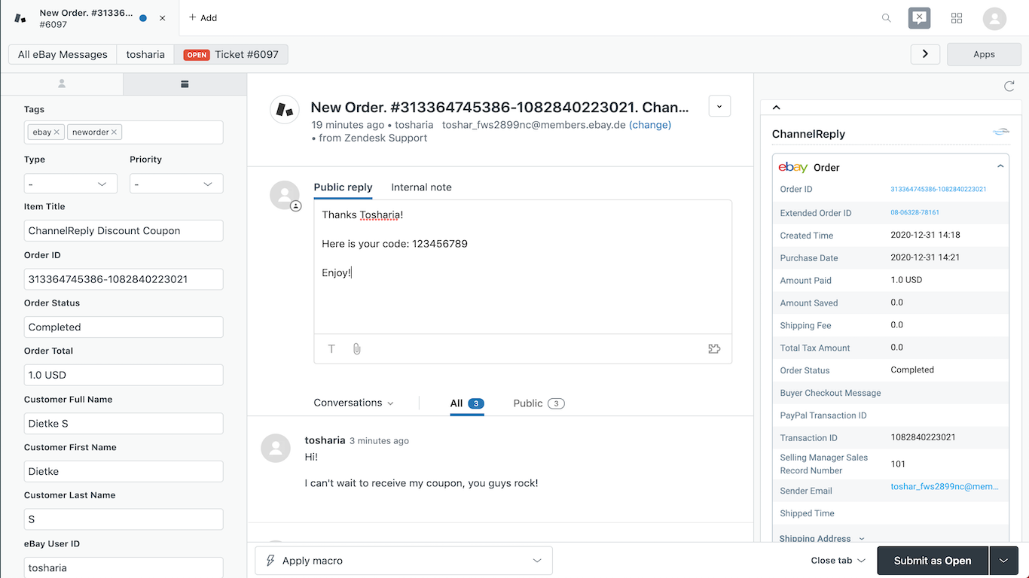Switch to the user info sidebar tab
Viewport: 1029px width, 578px height.
(x=62, y=84)
